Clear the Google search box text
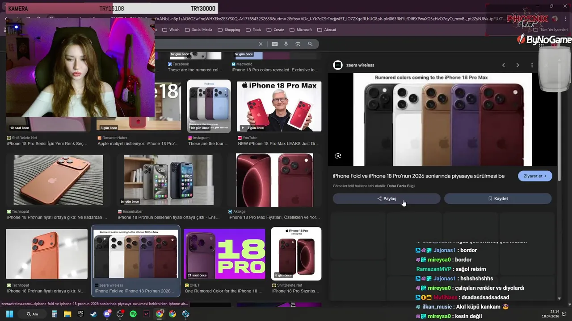This screenshot has width=572, height=321. pyautogui.click(x=261, y=44)
